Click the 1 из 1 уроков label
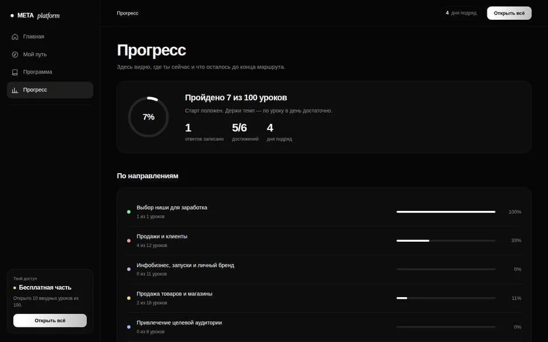548x342 pixels. point(150,217)
